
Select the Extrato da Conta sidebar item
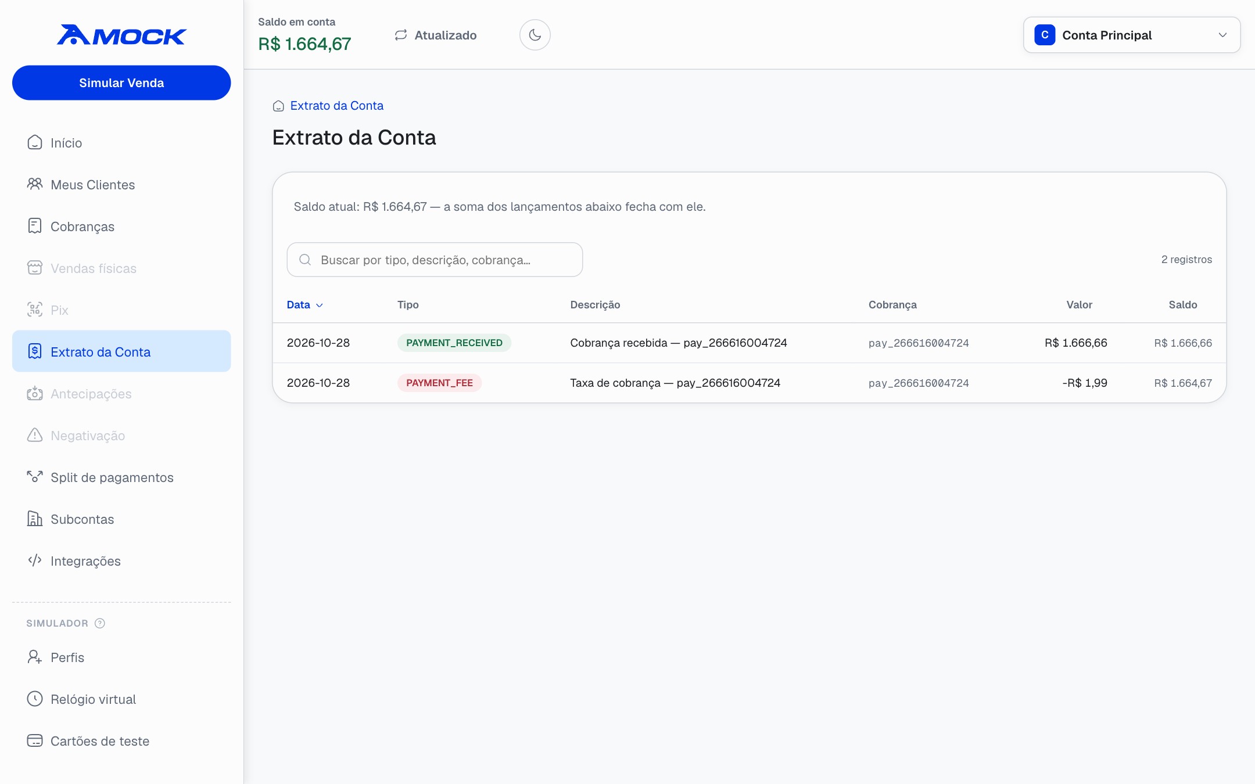pos(121,351)
